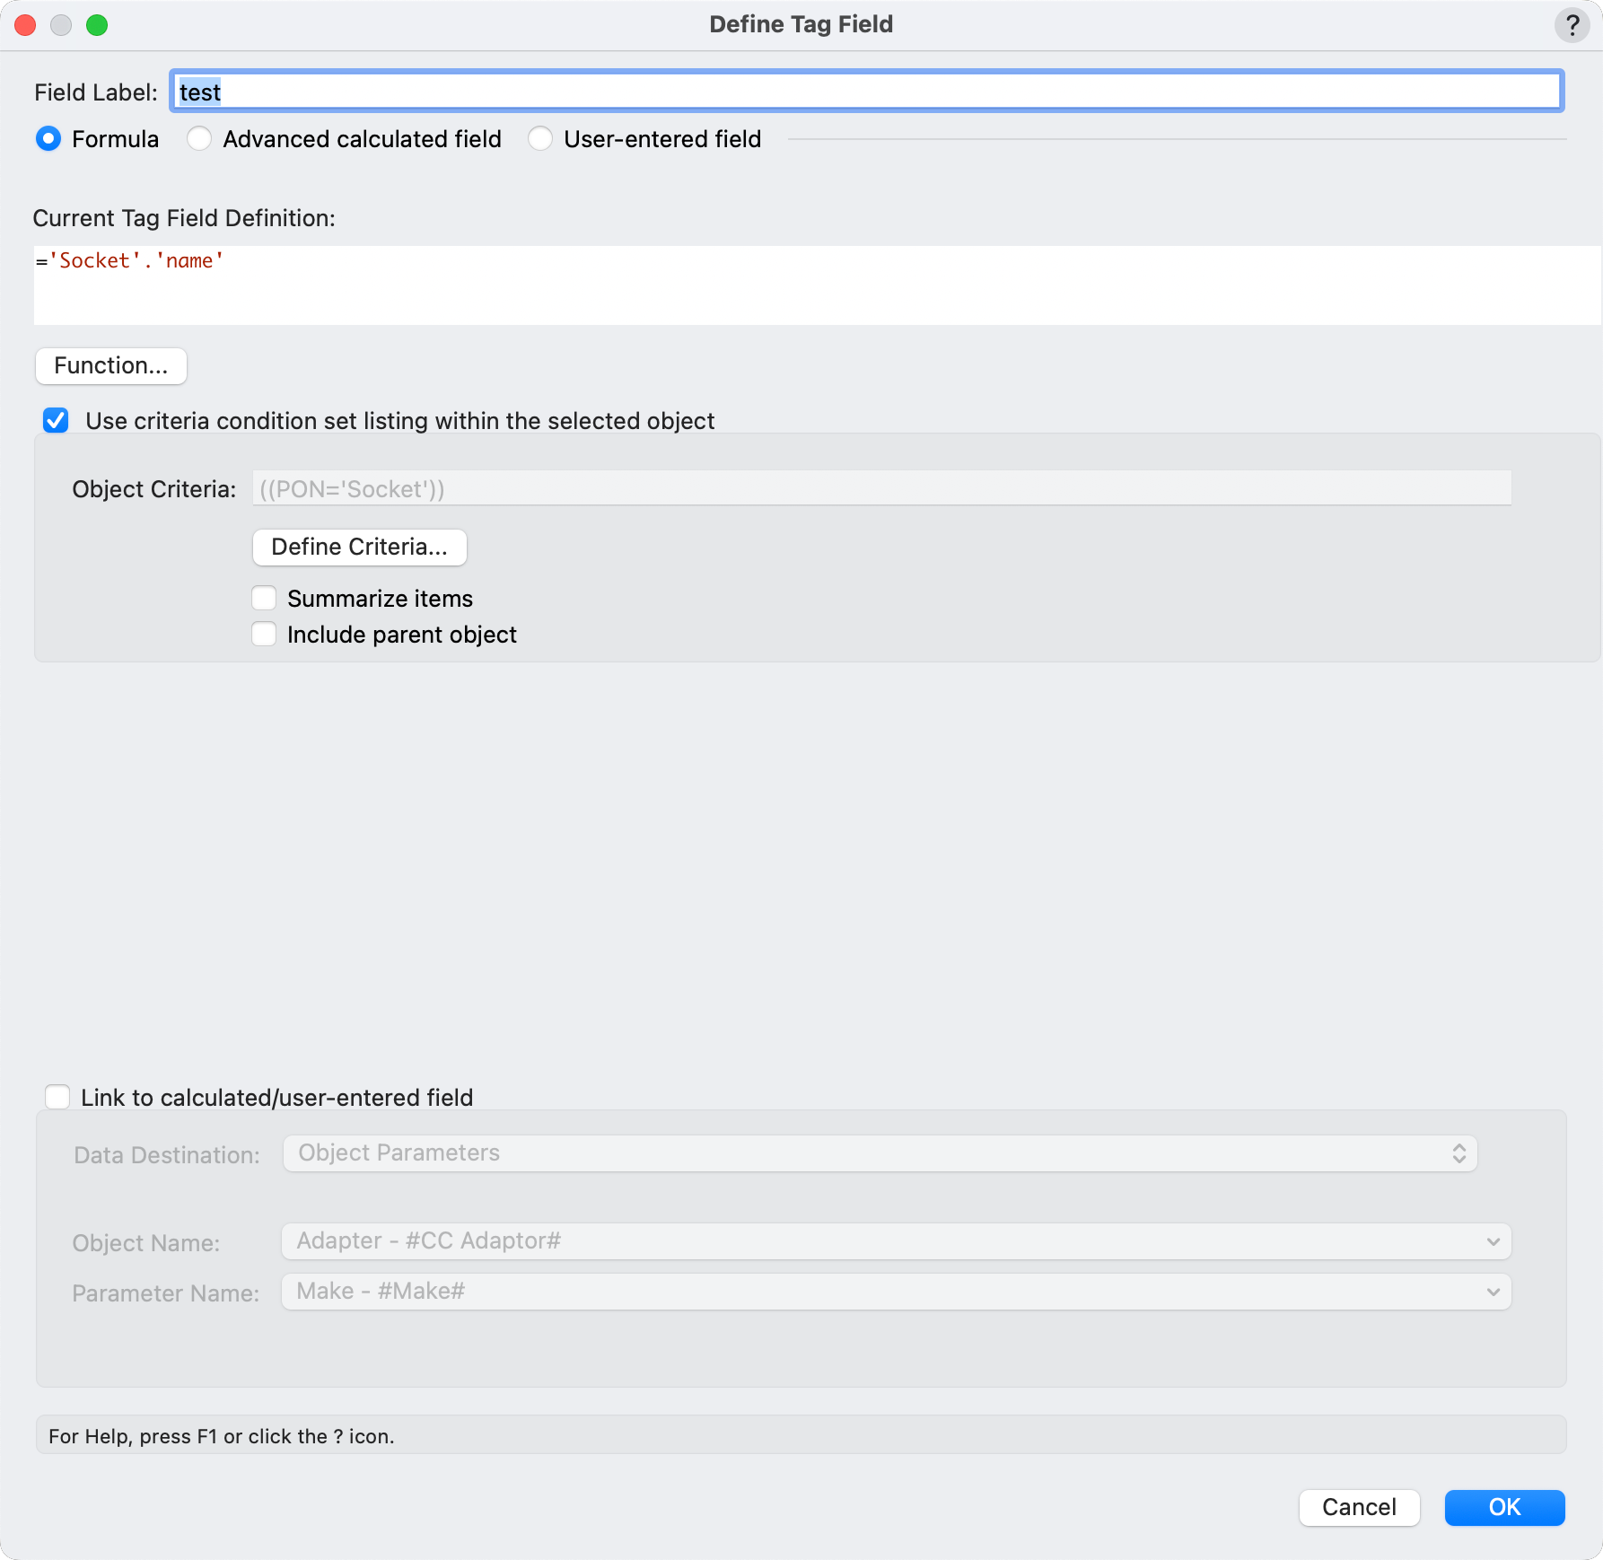Select Advanced calculated field option
Viewport: 1603px width, 1560px height.
[x=199, y=139]
